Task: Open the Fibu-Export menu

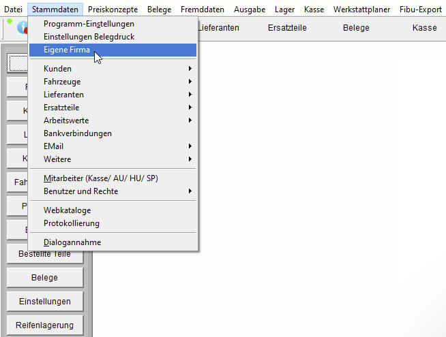Action: [420, 10]
